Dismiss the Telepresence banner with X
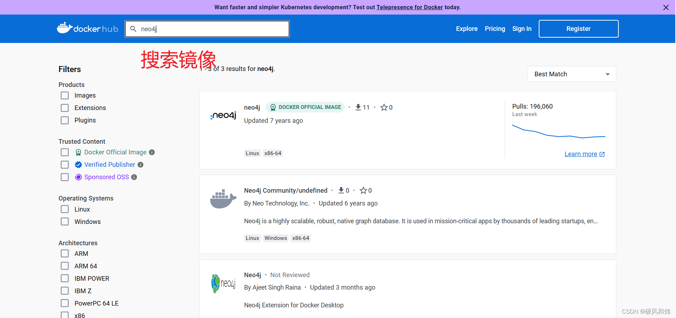The height and width of the screenshot is (318, 676). tap(666, 7)
